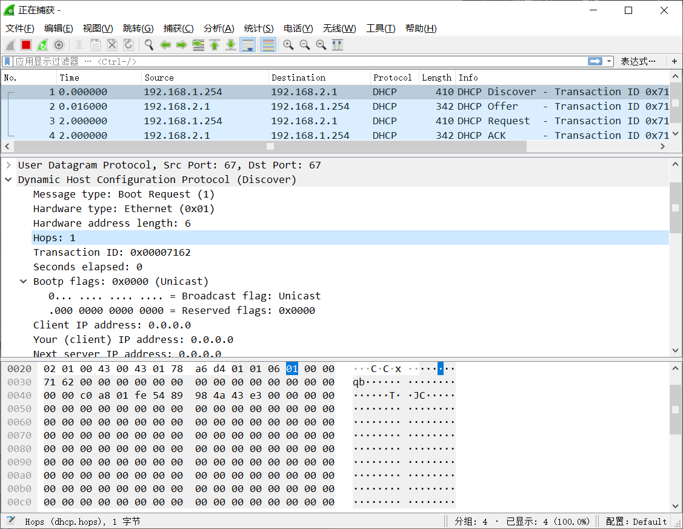Open display filter history dropdown

coord(609,61)
